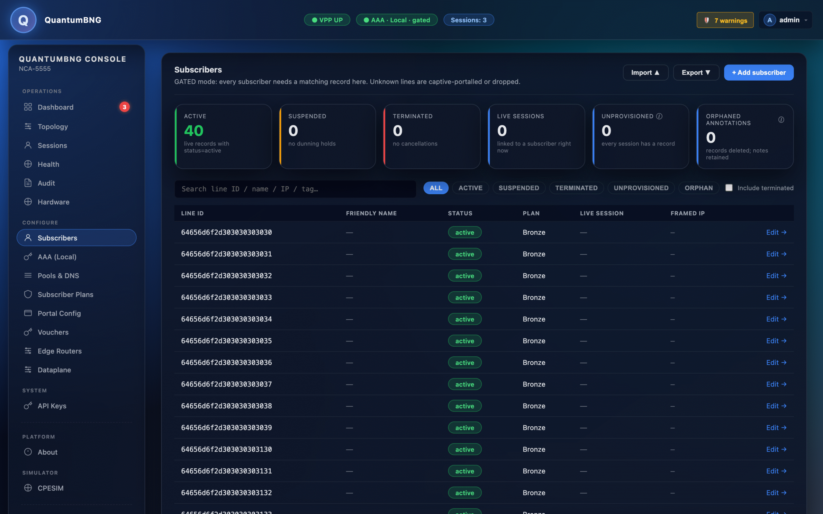Image resolution: width=823 pixels, height=514 pixels.
Task: Click the LINE ID column header
Action: [x=192, y=213]
